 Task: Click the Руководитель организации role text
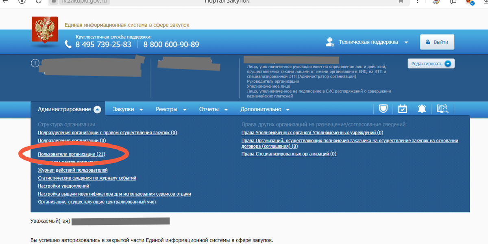(x=273, y=81)
